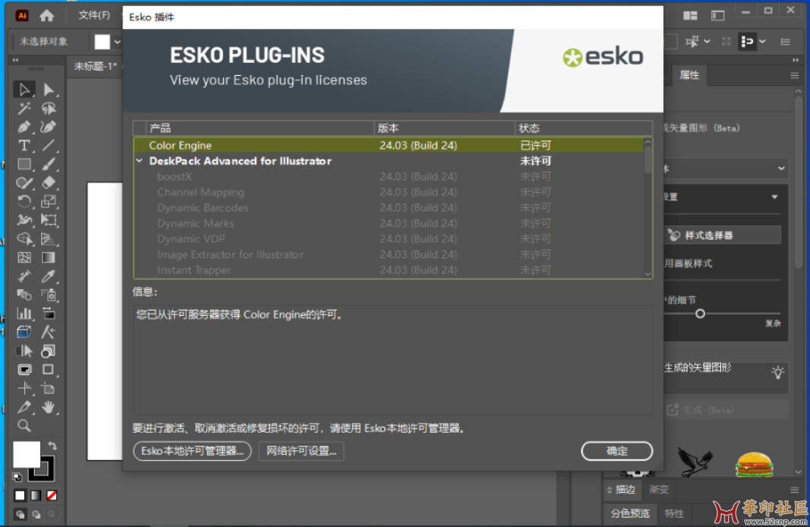Viewport: 810px width, 527px height.
Task: Open fill color dropdown in control bar
Action: 118,42
